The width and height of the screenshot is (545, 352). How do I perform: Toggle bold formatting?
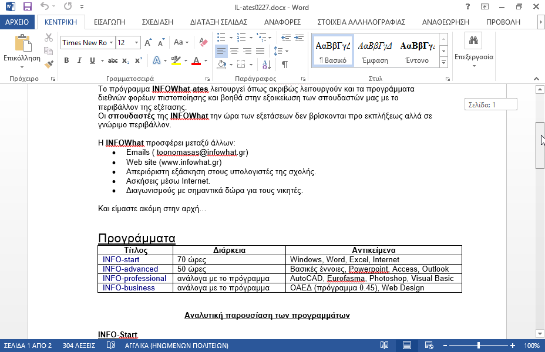66,60
